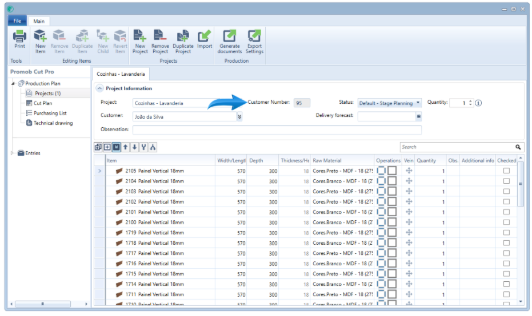Select the Cozinhas - Lavanderia tab
This screenshot has height=316, width=532.
121,74
